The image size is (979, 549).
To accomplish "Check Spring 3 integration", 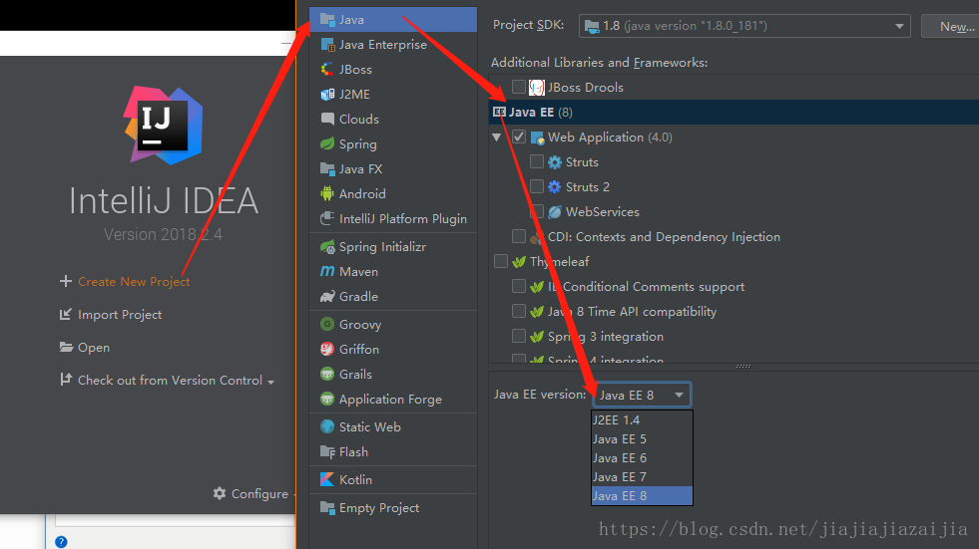I will 518,336.
